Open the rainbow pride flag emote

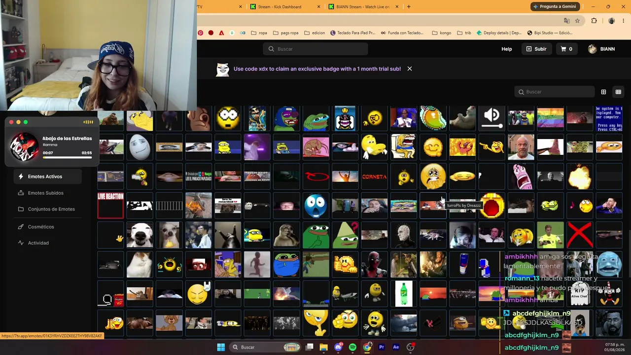(x=550, y=118)
